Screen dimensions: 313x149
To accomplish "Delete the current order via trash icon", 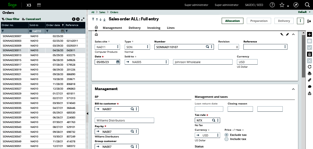I will 309,54.
